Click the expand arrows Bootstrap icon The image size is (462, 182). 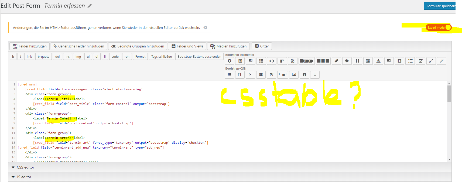tap(431, 61)
